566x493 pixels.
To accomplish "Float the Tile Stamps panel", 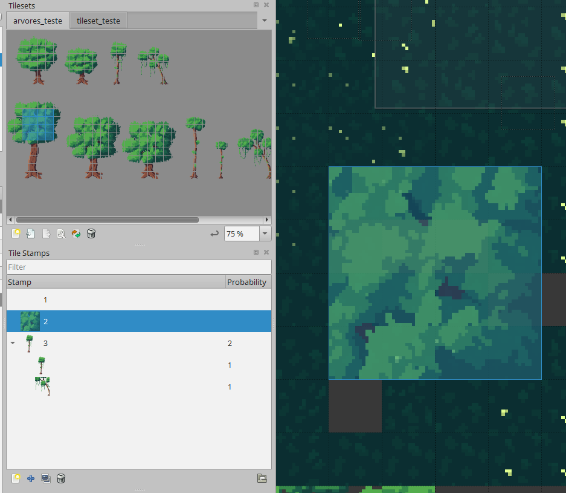I will pyautogui.click(x=256, y=253).
